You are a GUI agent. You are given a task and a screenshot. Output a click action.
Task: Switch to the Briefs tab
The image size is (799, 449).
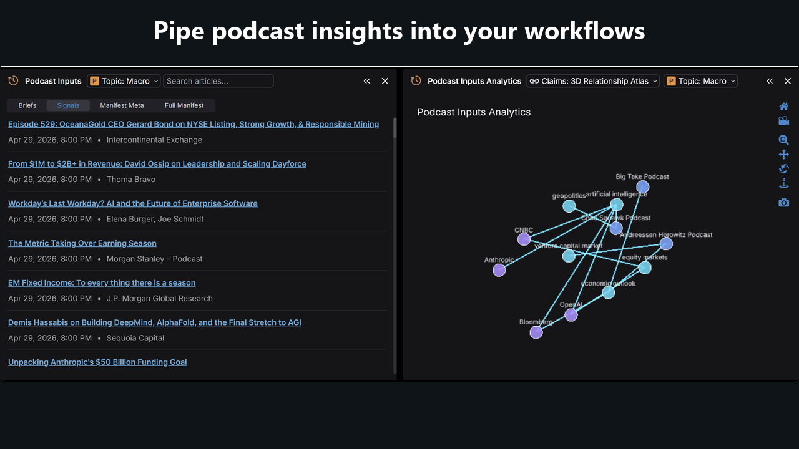(x=27, y=105)
